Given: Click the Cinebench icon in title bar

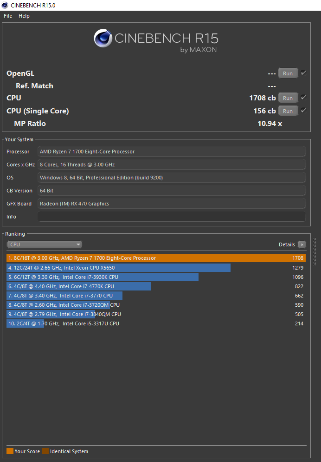Looking at the screenshot, I should tap(5, 5).
